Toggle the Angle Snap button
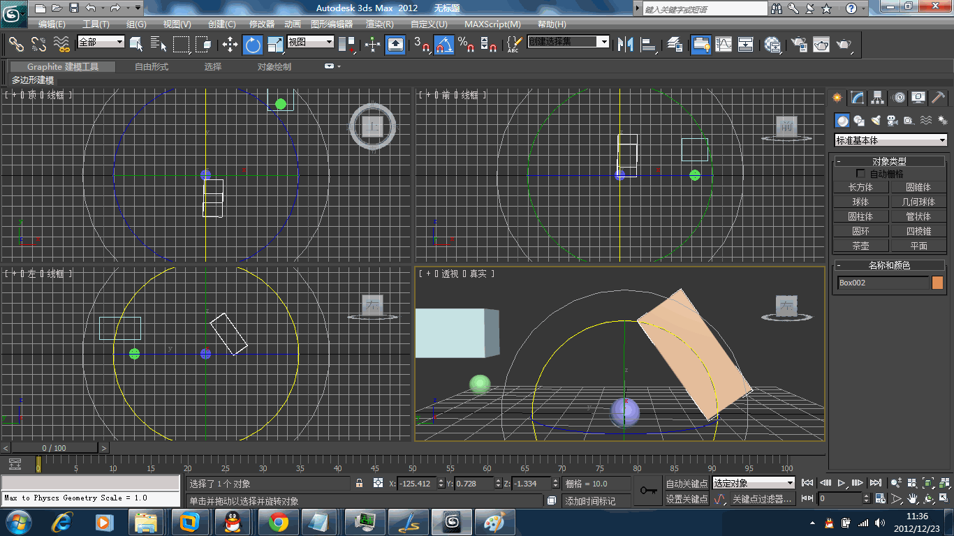 (443, 45)
